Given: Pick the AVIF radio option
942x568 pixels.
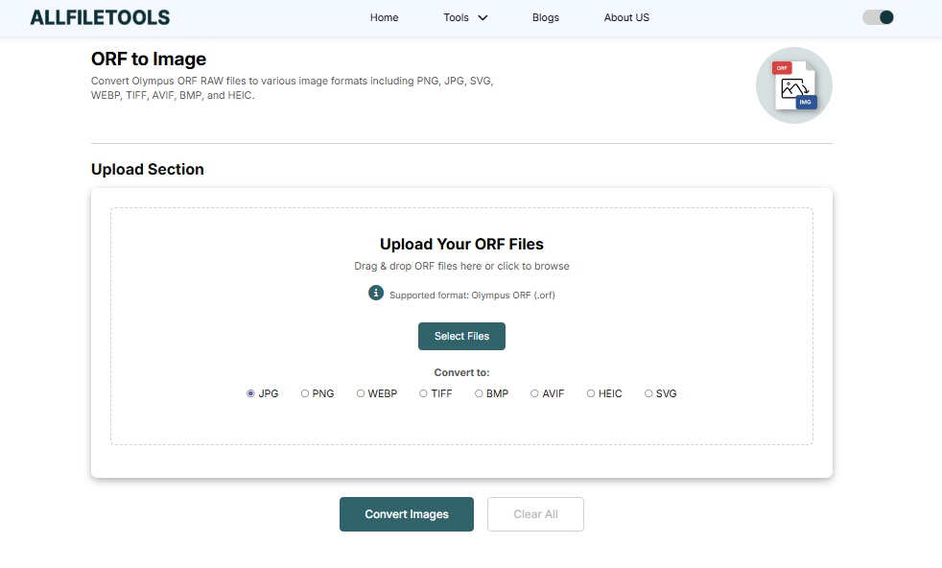Looking at the screenshot, I should [534, 393].
